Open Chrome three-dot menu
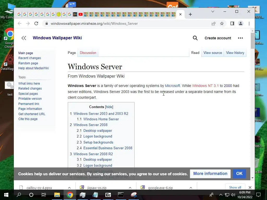267x200 pixels. (249, 23)
